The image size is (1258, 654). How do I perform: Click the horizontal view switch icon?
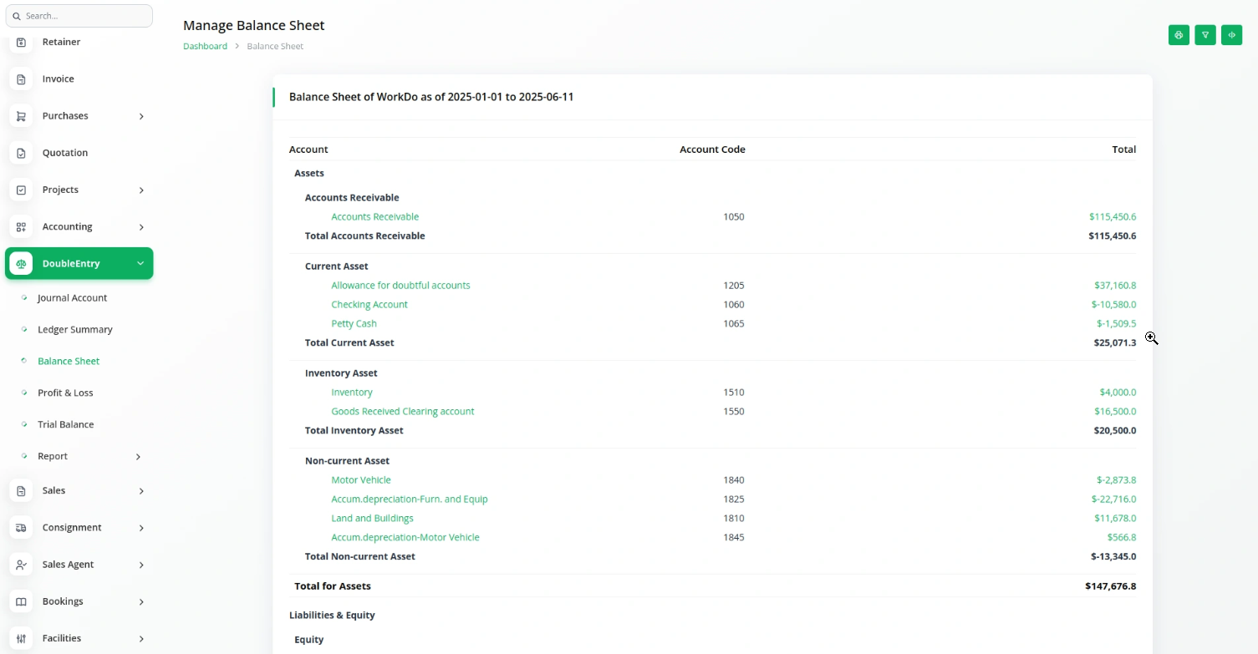pos(1231,35)
